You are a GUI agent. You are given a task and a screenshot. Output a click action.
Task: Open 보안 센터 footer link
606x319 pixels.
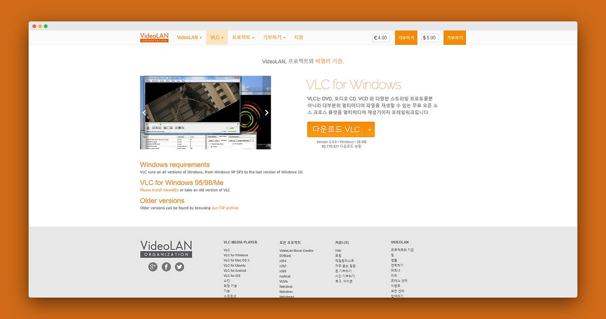coord(397,291)
